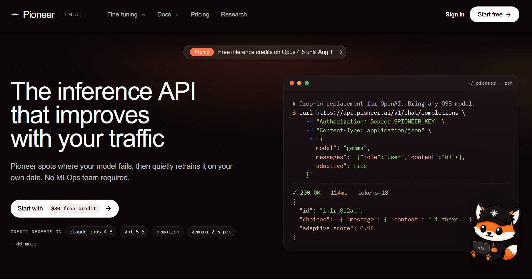Select the nemotron model chip
Viewport: 532px width, 279px height.
(x=168, y=232)
